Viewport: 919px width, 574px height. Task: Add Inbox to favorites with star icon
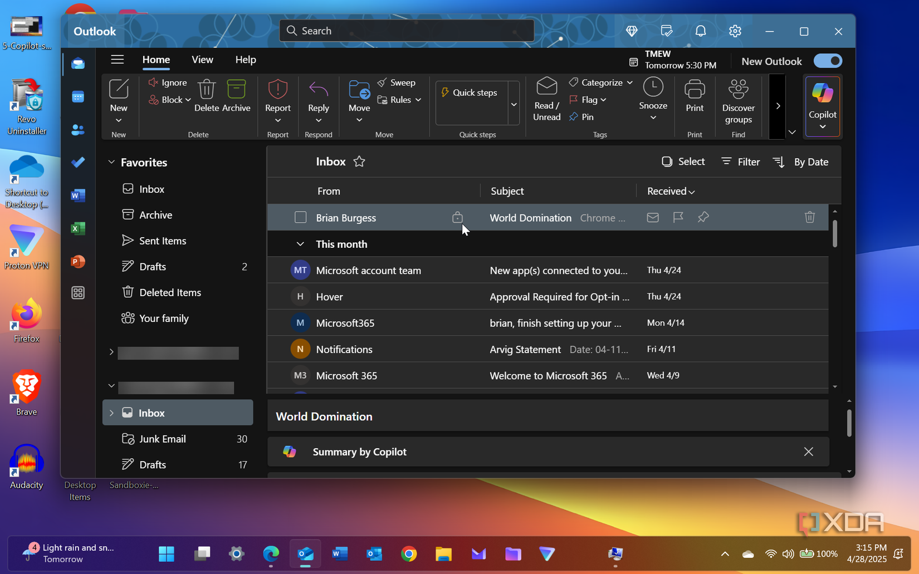(x=359, y=161)
